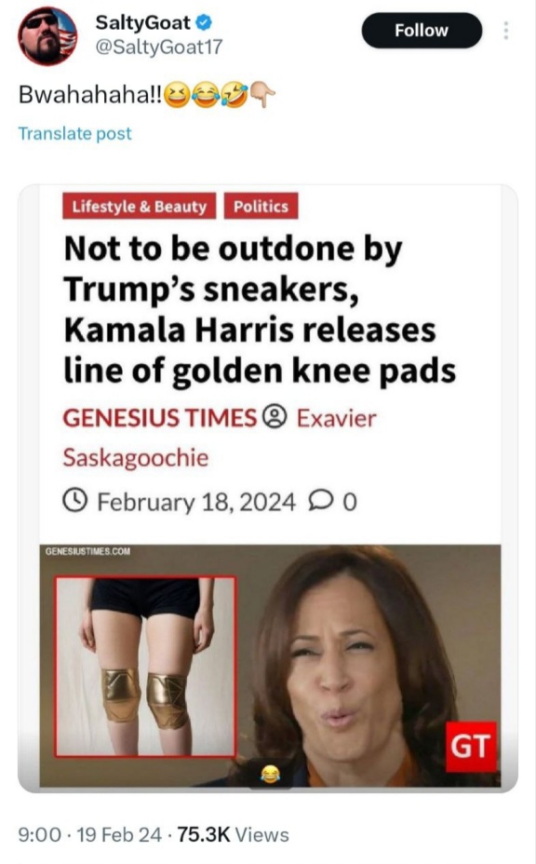Click the @SaltyGoat17 handle
The width and height of the screenshot is (536, 864).
(159, 47)
